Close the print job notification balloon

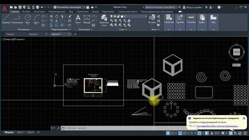[244, 118]
